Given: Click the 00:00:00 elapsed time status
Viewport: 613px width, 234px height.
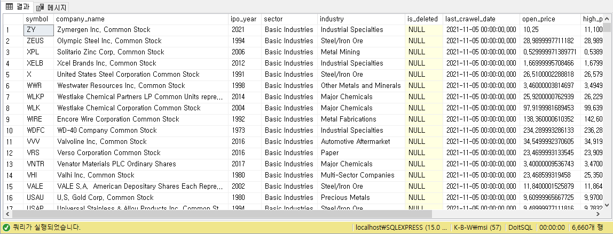Looking at the screenshot, I should tap(552, 228).
